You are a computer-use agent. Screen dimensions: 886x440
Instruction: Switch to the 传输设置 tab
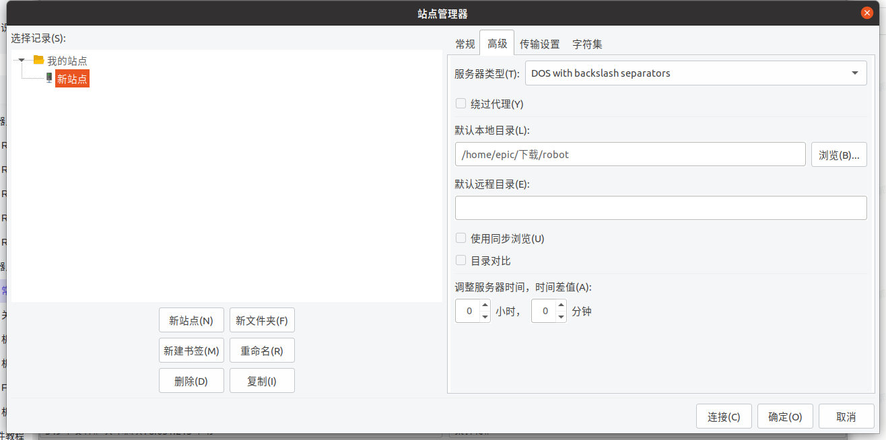[539, 44]
